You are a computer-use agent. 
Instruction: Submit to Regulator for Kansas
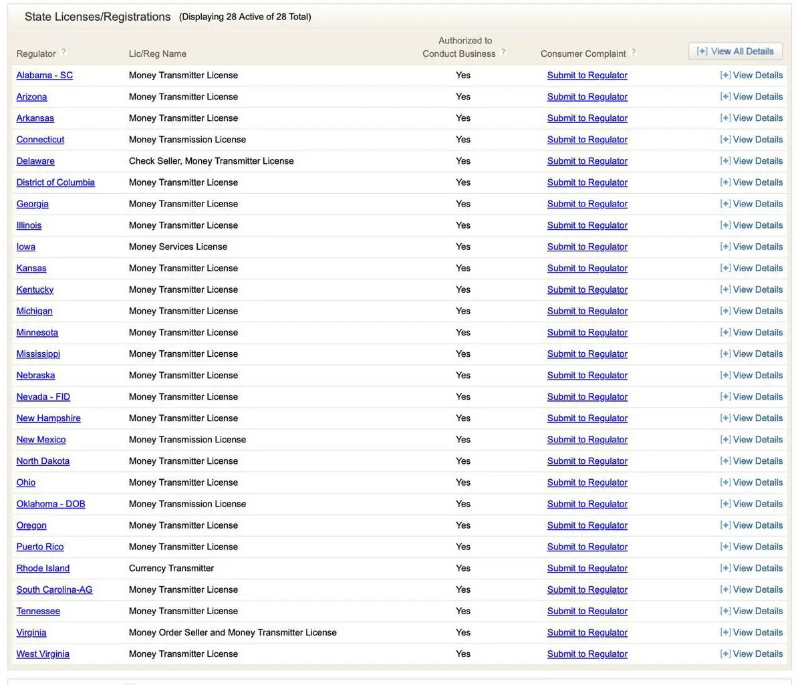pyautogui.click(x=587, y=268)
